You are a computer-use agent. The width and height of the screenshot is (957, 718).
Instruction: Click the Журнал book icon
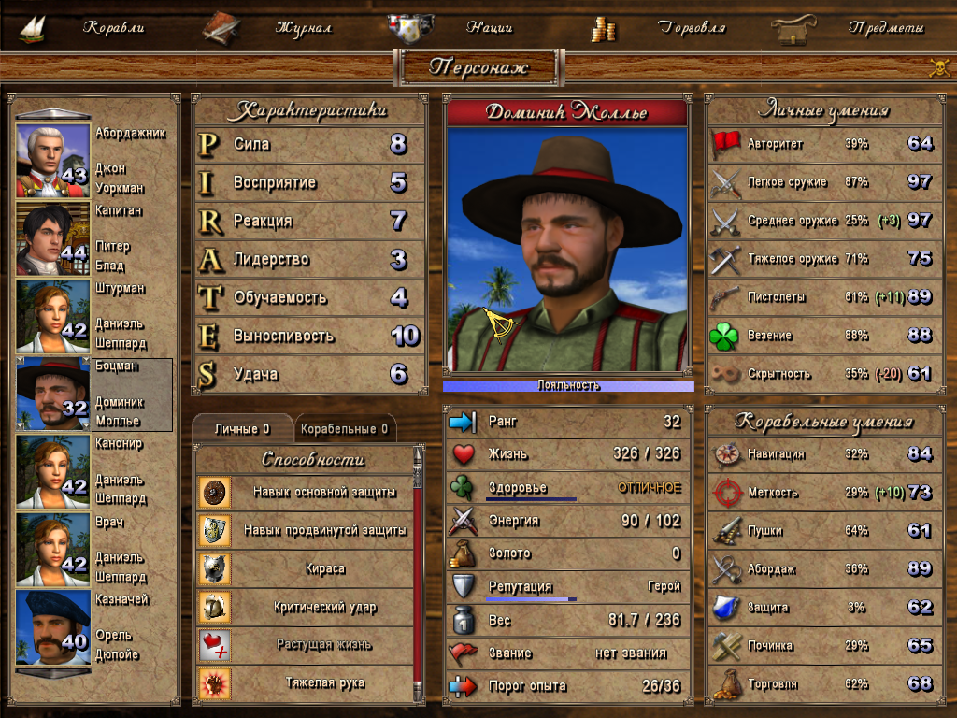[x=221, y=29]
